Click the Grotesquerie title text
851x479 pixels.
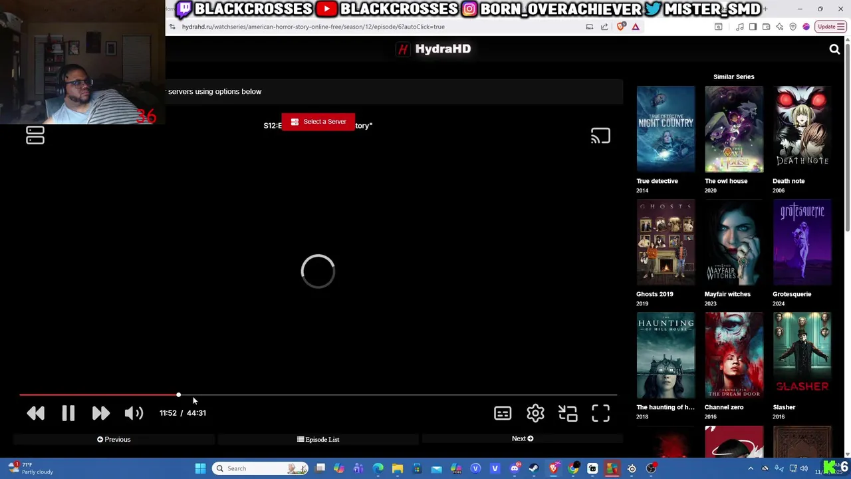(x=792, y=294)
